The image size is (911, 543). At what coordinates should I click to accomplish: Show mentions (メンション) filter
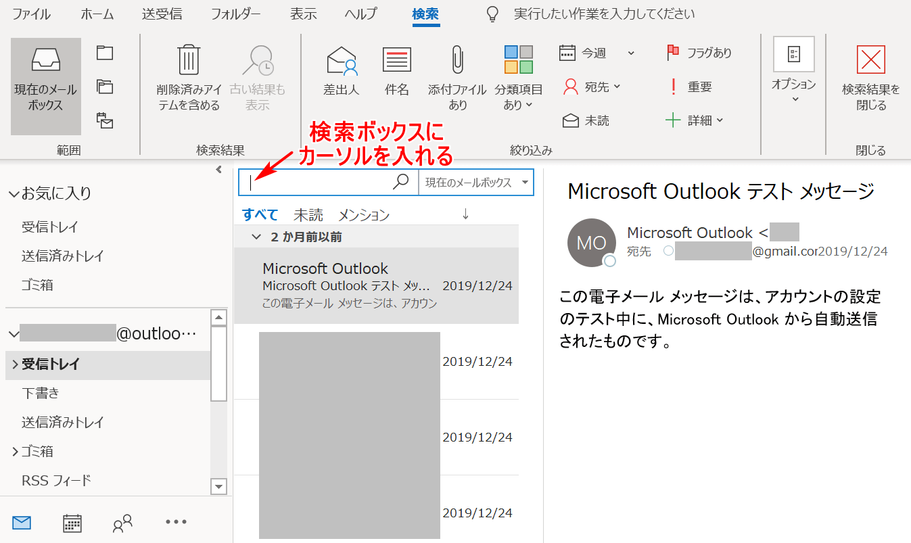pyautogui.click(x=364, y=215)
